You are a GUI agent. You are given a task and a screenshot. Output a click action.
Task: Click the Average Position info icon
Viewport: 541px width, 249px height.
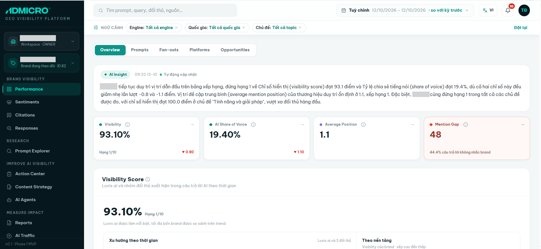[x=363, y=125]
